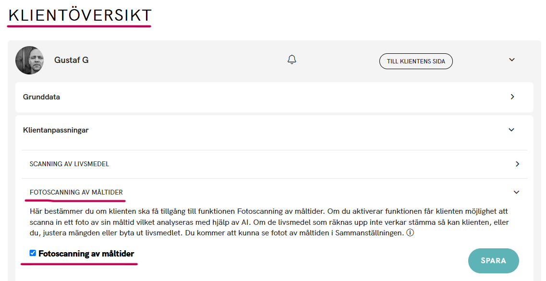Collapse the Gustaf G client panel chevron
This screenshot has width=546, height=281.
point(512,60)
